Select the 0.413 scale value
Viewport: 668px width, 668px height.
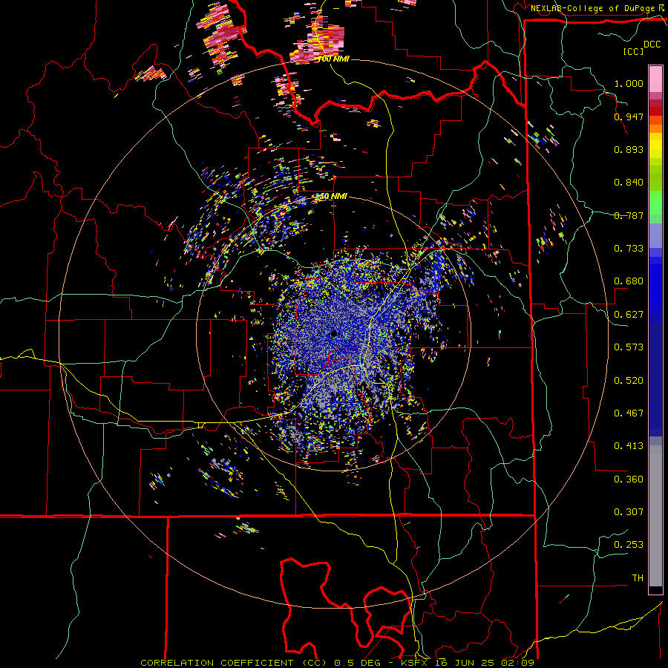(x=629, y=446)
